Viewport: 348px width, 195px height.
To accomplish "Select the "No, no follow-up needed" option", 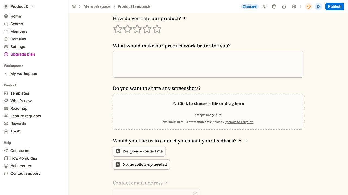I will click(x=141, y=164).
